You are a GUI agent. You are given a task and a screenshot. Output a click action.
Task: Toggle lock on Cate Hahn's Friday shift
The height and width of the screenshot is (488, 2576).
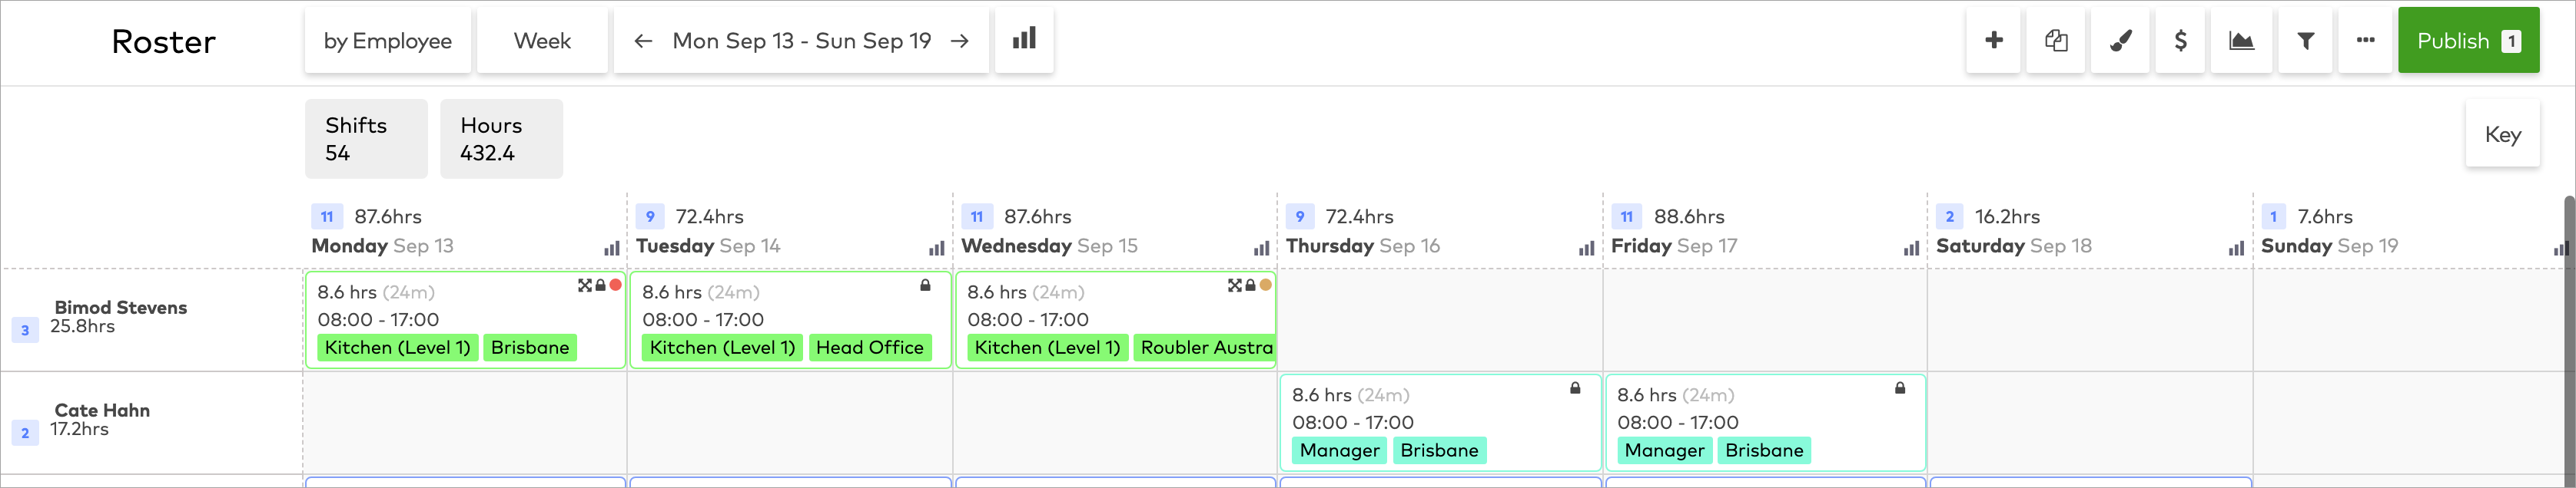(x=1900, y=388)
